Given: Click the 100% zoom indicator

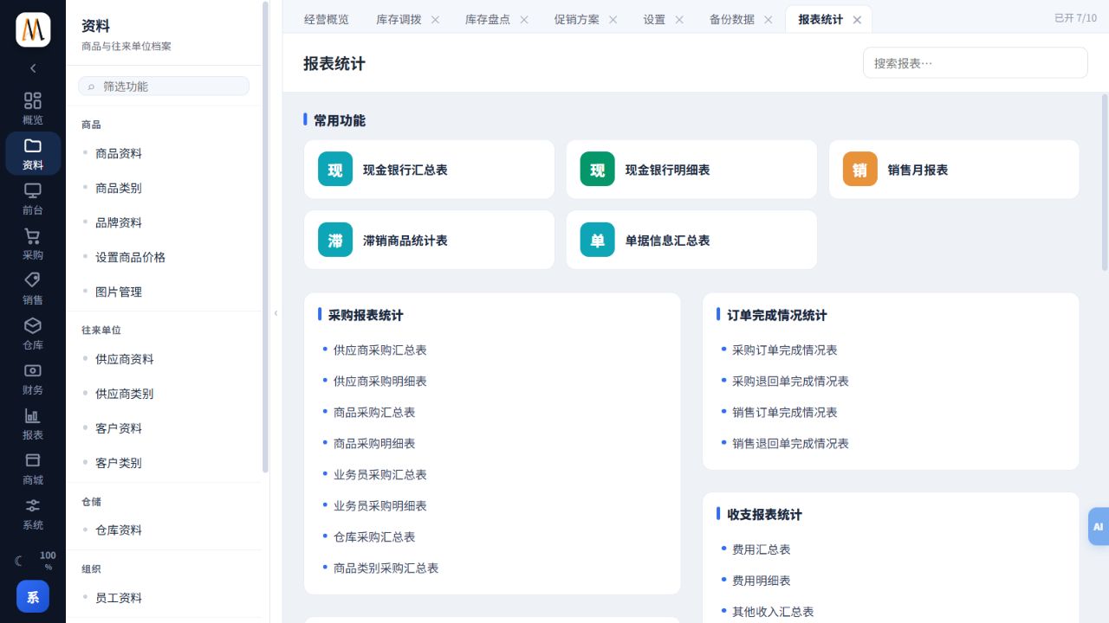Looking at the screenshot, I should point(49,561).
